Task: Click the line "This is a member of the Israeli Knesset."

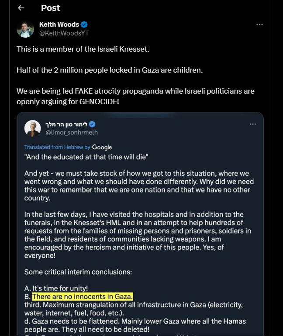Action: click(83, 49)
